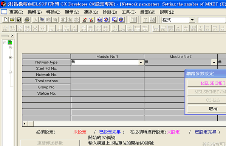The height and width of the screenshot is (146, 226).
Task: Click the Copy icon
Action: tap(42, 20)
